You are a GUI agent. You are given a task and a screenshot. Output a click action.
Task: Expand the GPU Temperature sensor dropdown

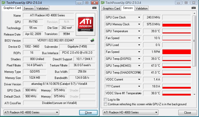point(139,31)
